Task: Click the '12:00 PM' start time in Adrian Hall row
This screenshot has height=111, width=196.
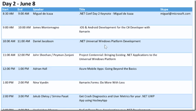Action: point(9,69)
